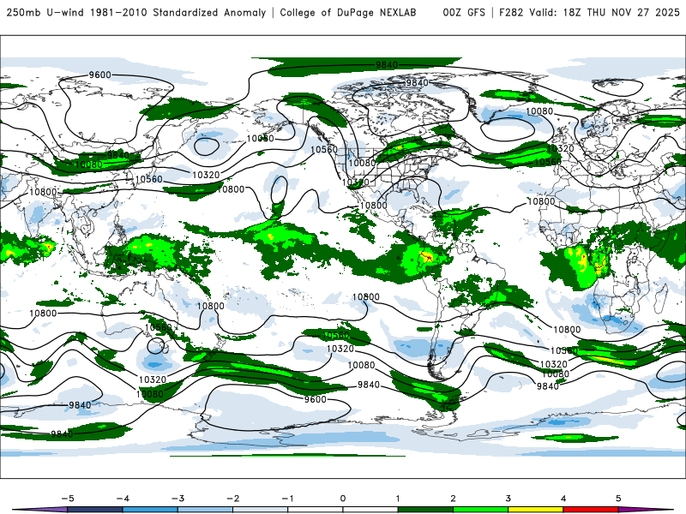Click the '9600' contour label near Antarctica
This screenshot has height=514, width=686.
[316, 399]
